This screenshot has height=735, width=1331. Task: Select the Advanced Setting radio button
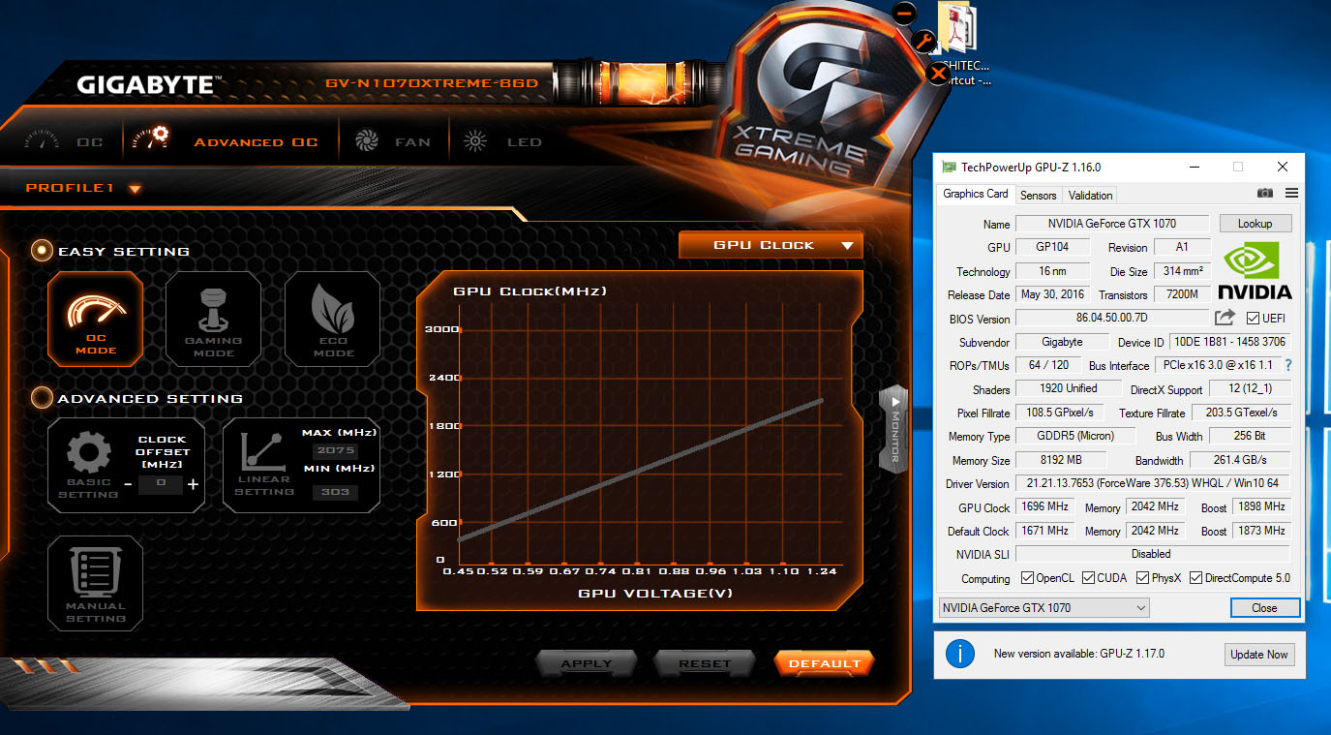[42, 397]
